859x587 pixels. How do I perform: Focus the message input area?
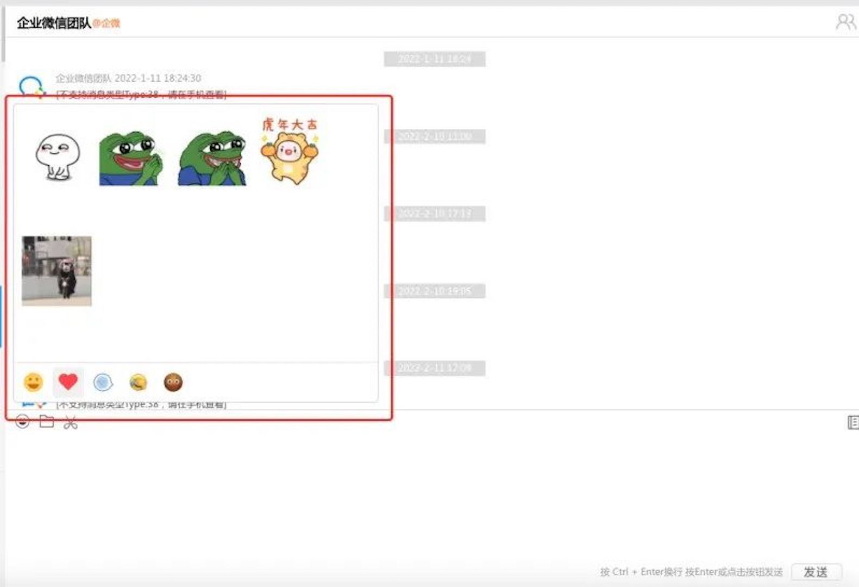429,495
